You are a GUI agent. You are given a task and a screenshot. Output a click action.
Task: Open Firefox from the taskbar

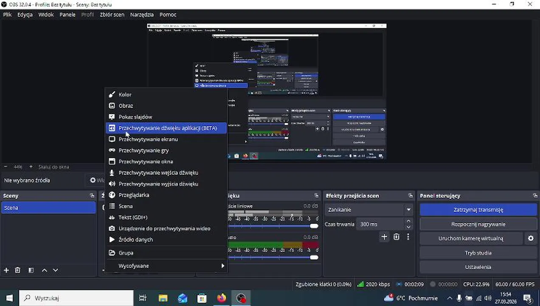click(221, 298)
